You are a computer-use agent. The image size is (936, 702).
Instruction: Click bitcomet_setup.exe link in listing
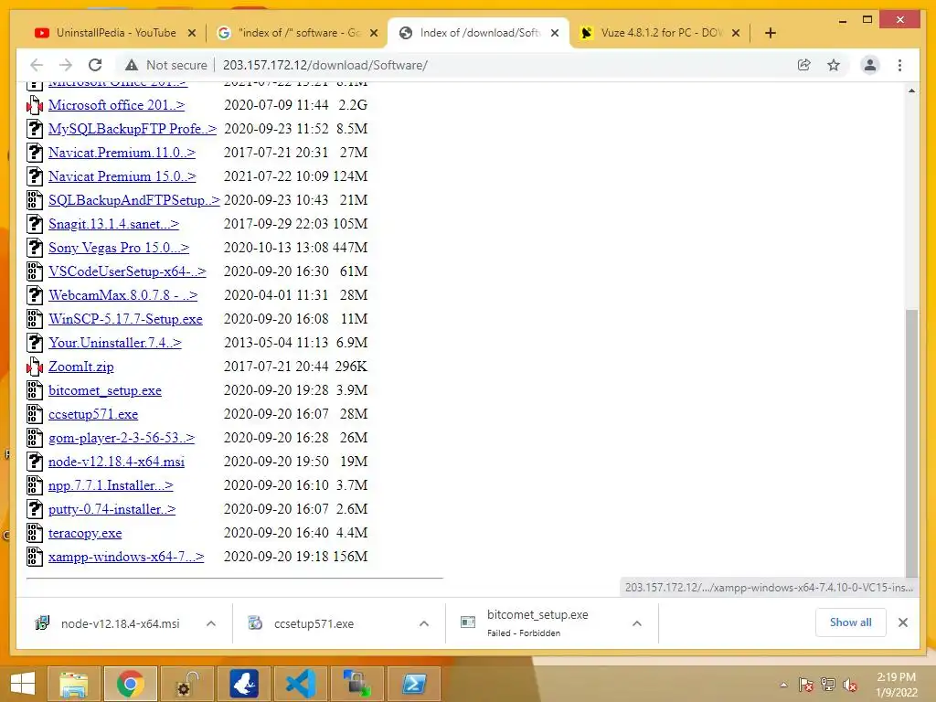pos(105,390)
